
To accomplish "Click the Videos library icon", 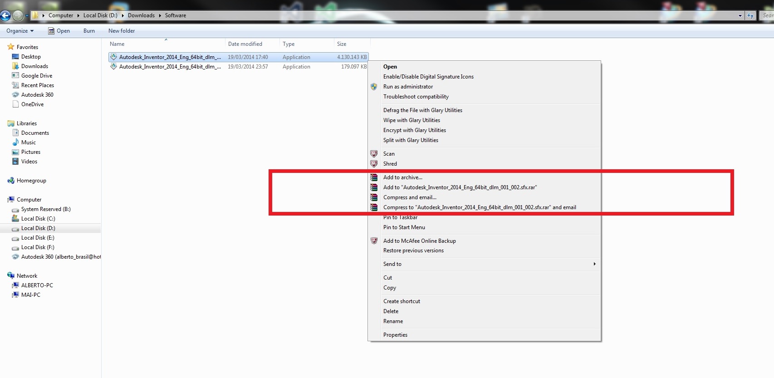I will tap(15, 162).
